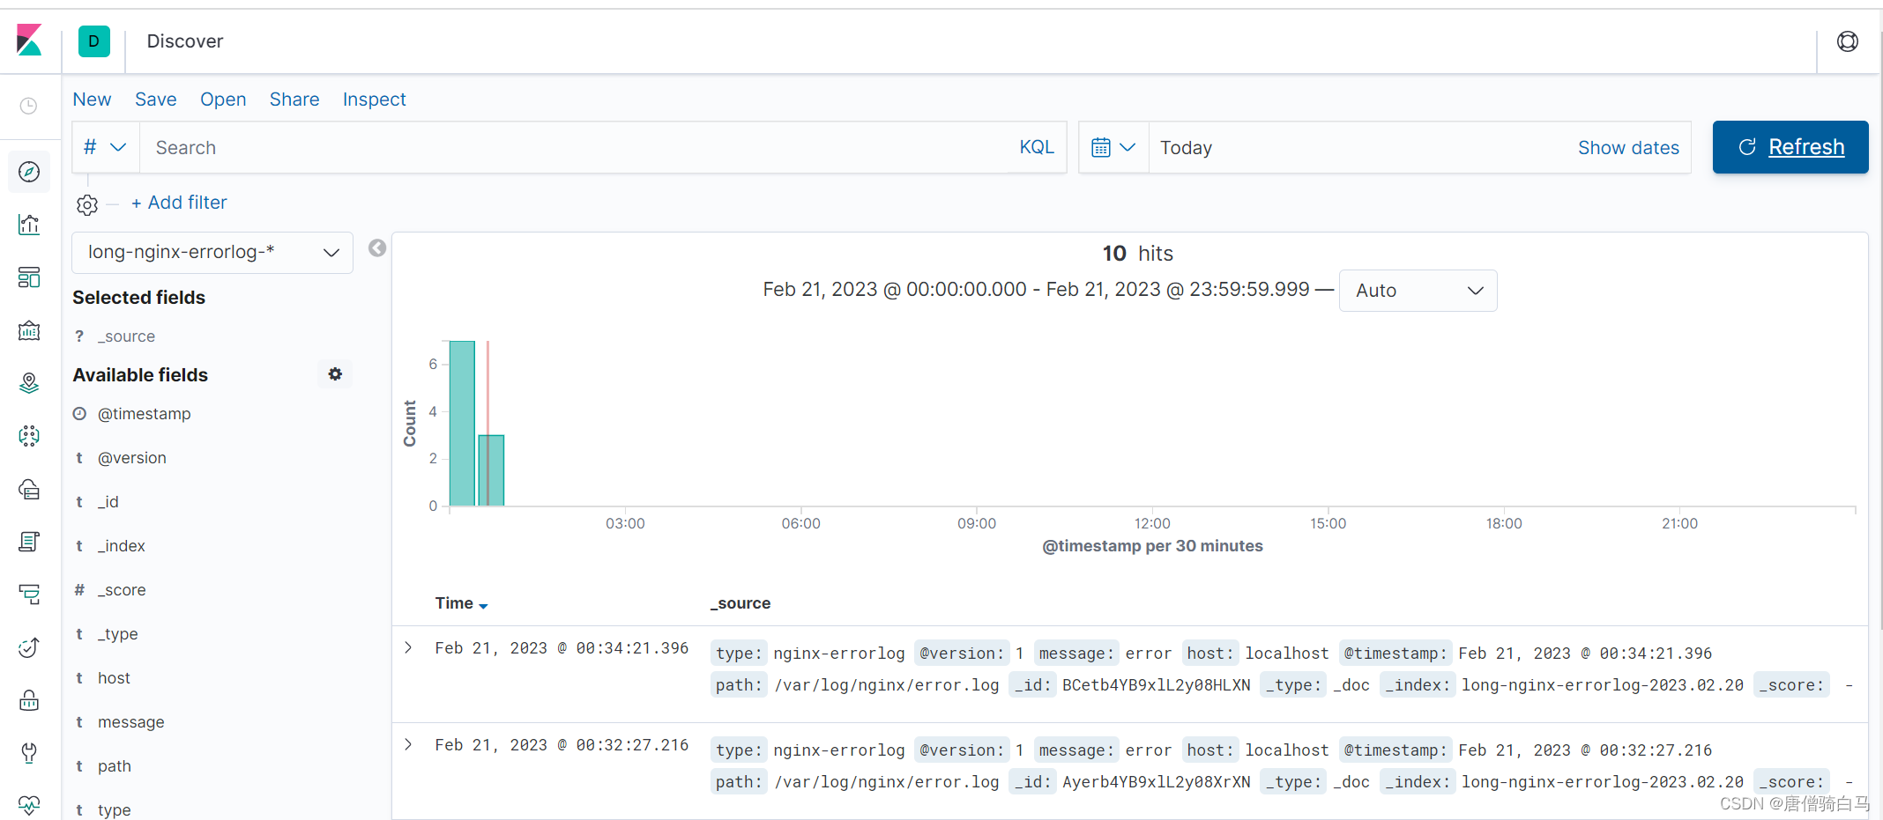Open the Auto interval dropdown
1883x820 pixels.
(x=1418, y=290)
